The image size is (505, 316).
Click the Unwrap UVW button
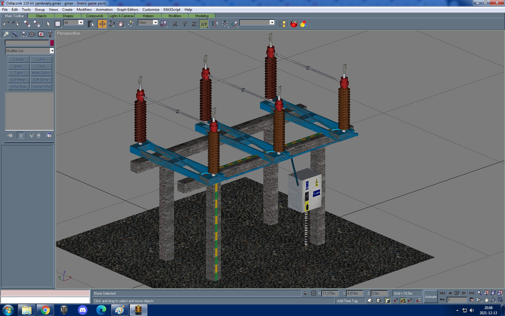point(41,87)
